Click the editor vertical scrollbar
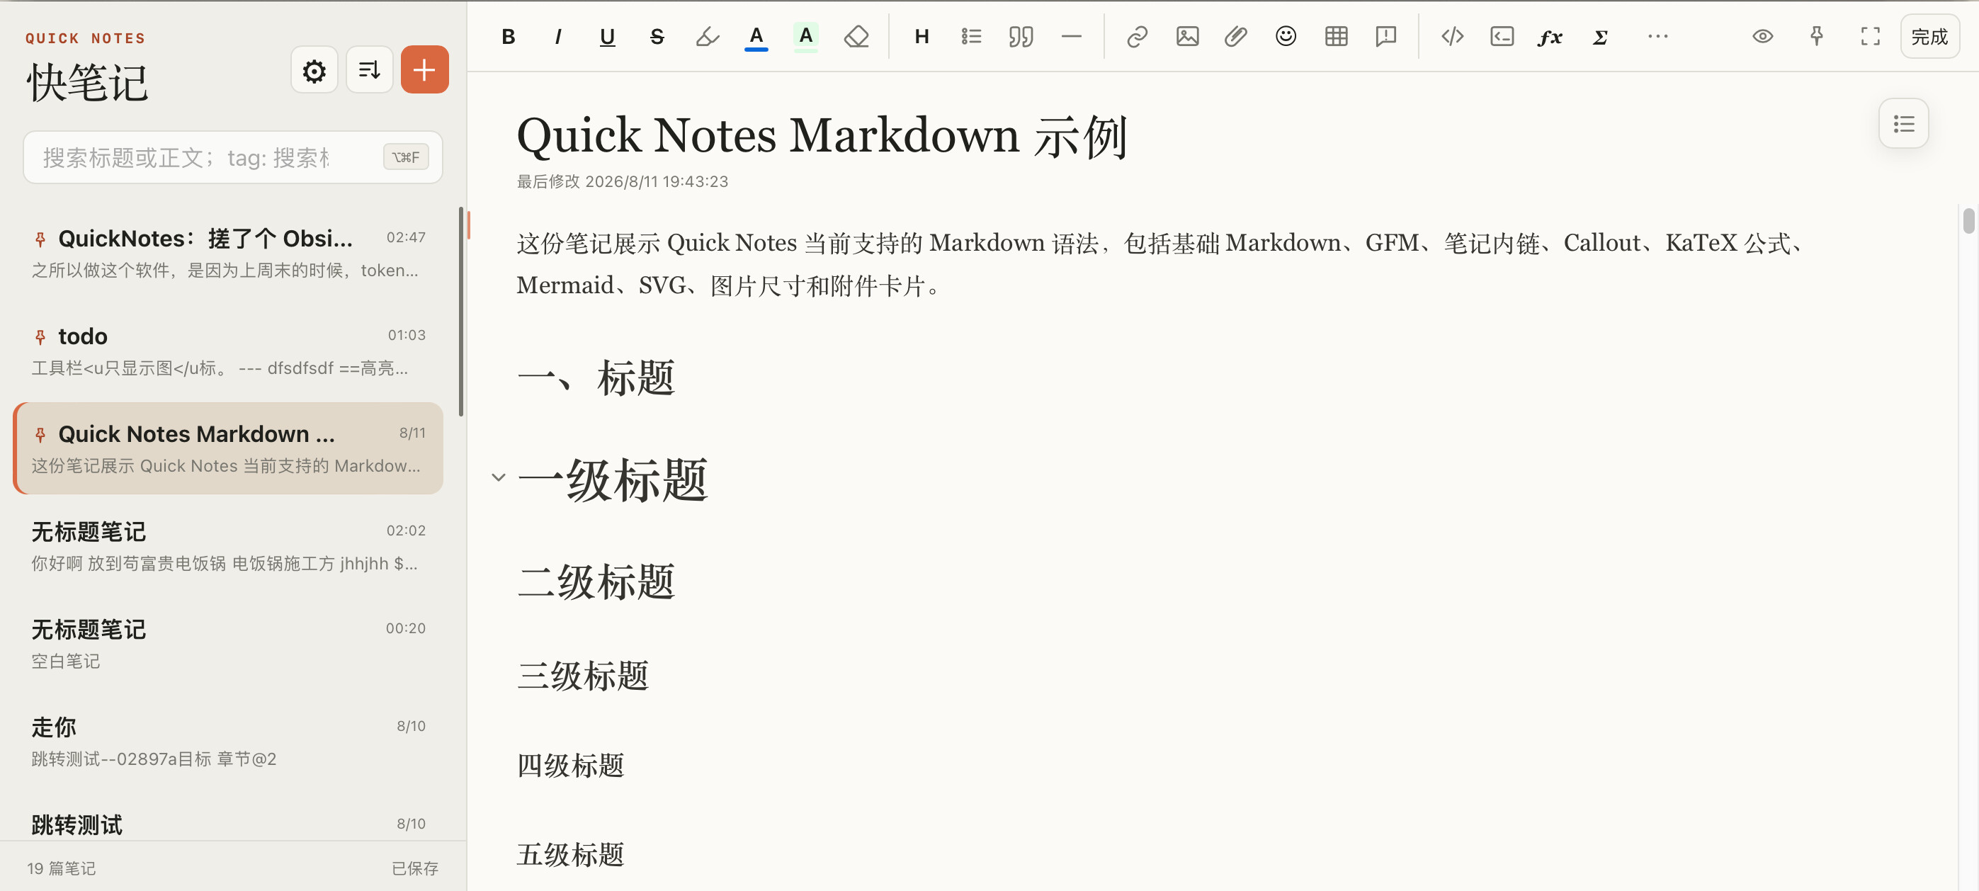Screen dimensions: 1979x891 1968,220
